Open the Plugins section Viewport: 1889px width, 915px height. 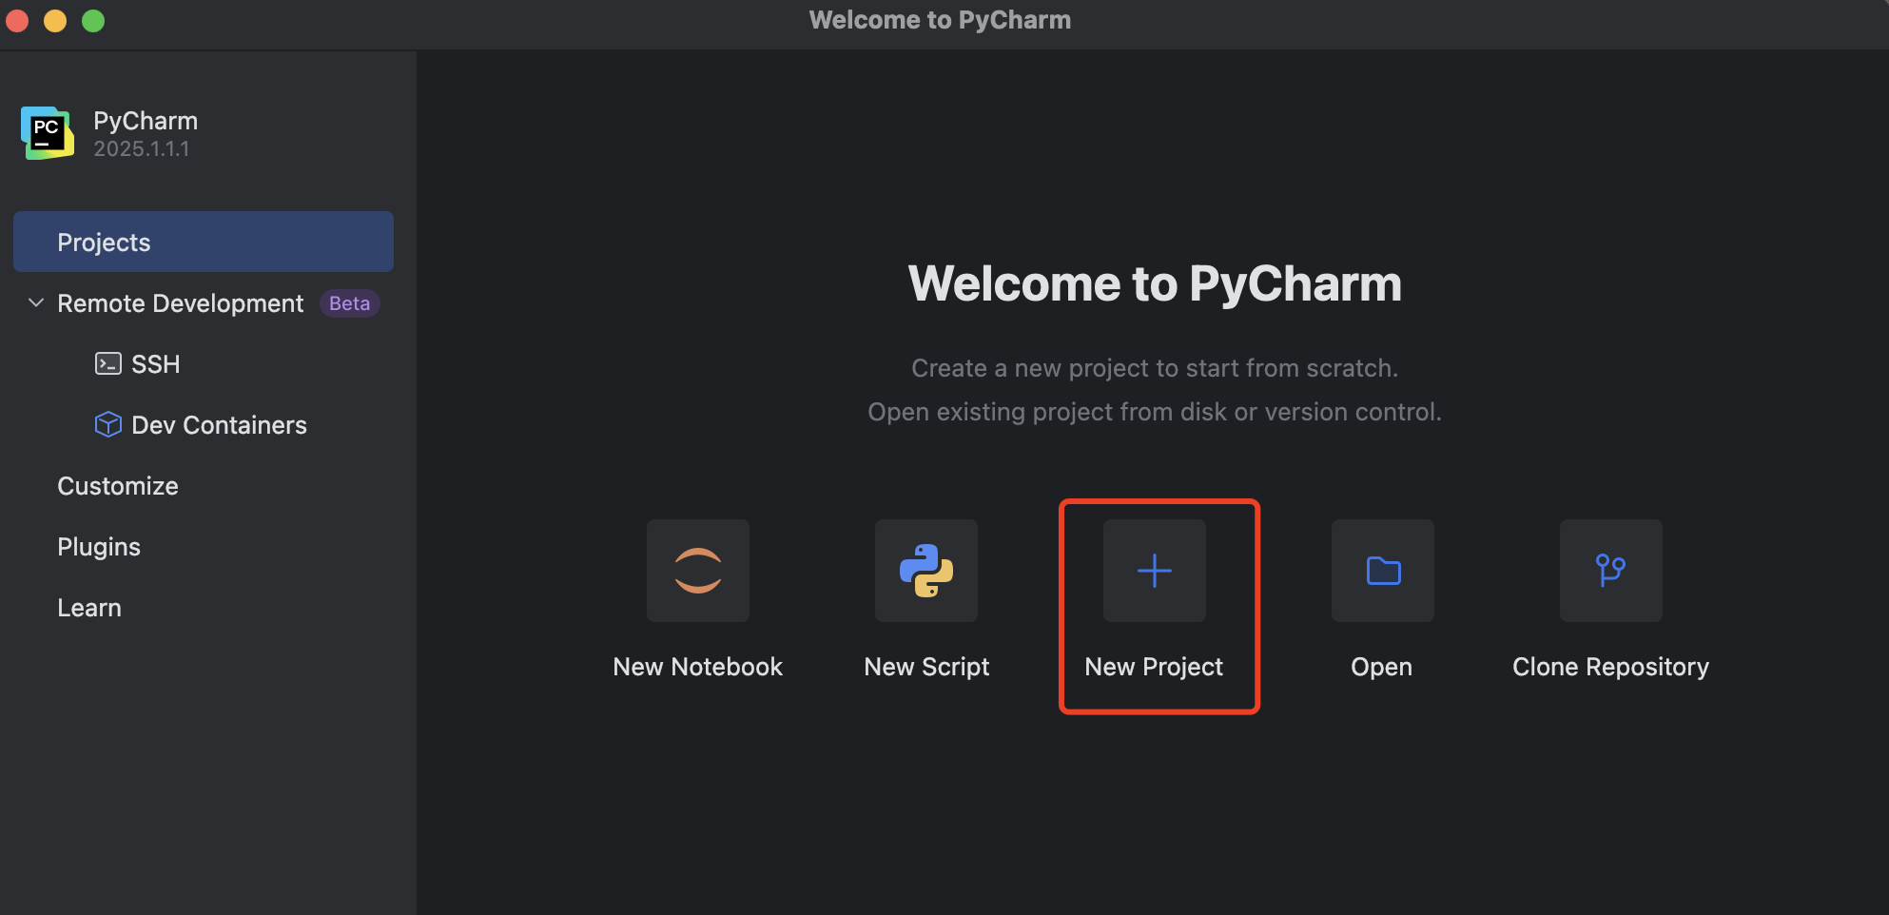99,547
